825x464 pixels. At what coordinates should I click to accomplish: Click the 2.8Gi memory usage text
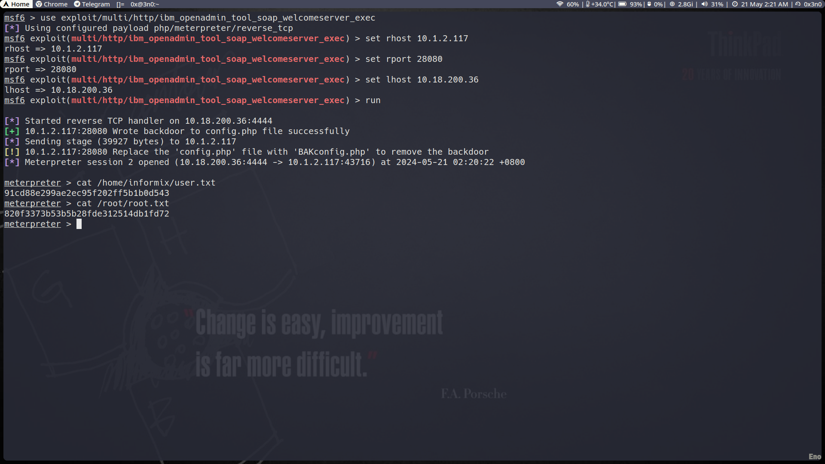685,4
